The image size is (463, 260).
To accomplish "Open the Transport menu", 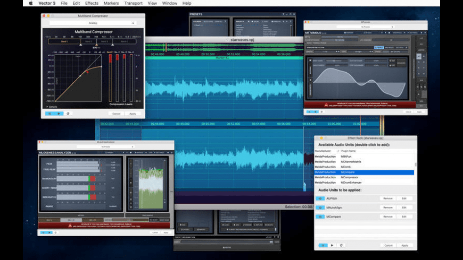I will coord(133,3).
